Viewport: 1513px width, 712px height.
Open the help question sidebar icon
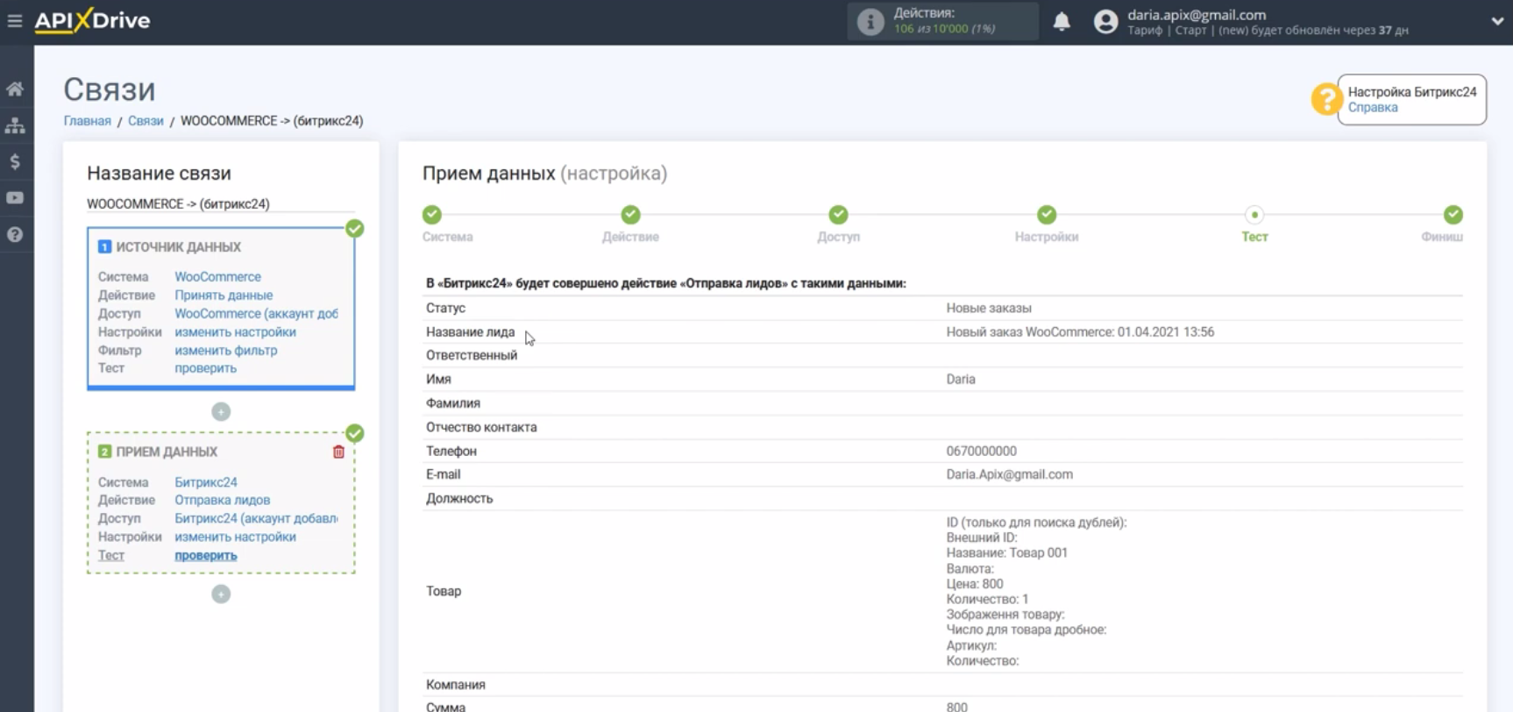(15, 234)
